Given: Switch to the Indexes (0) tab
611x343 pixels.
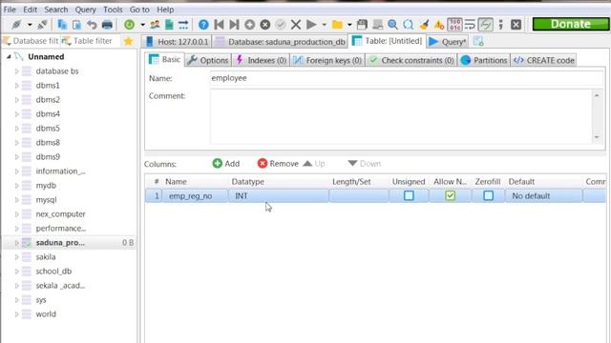Looking at the screenshot, I should 262,60.
